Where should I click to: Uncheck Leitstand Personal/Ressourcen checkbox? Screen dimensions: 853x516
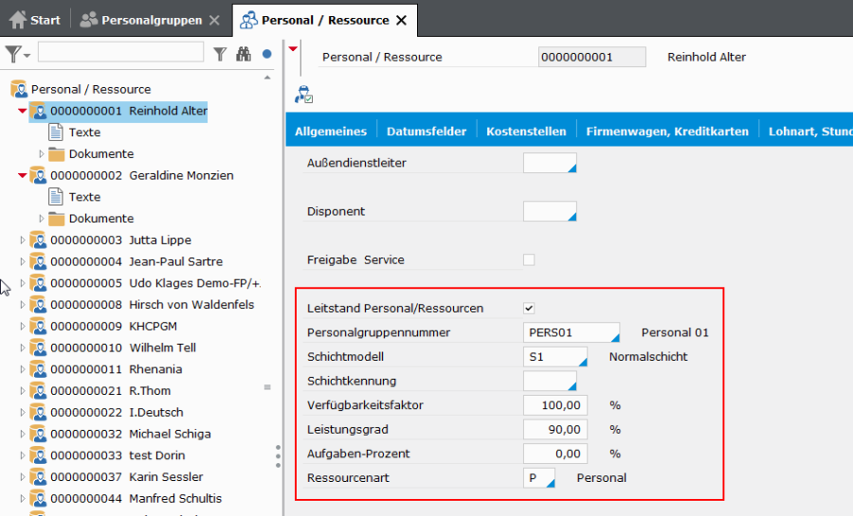pyautogui.click(x=529, y=308)
